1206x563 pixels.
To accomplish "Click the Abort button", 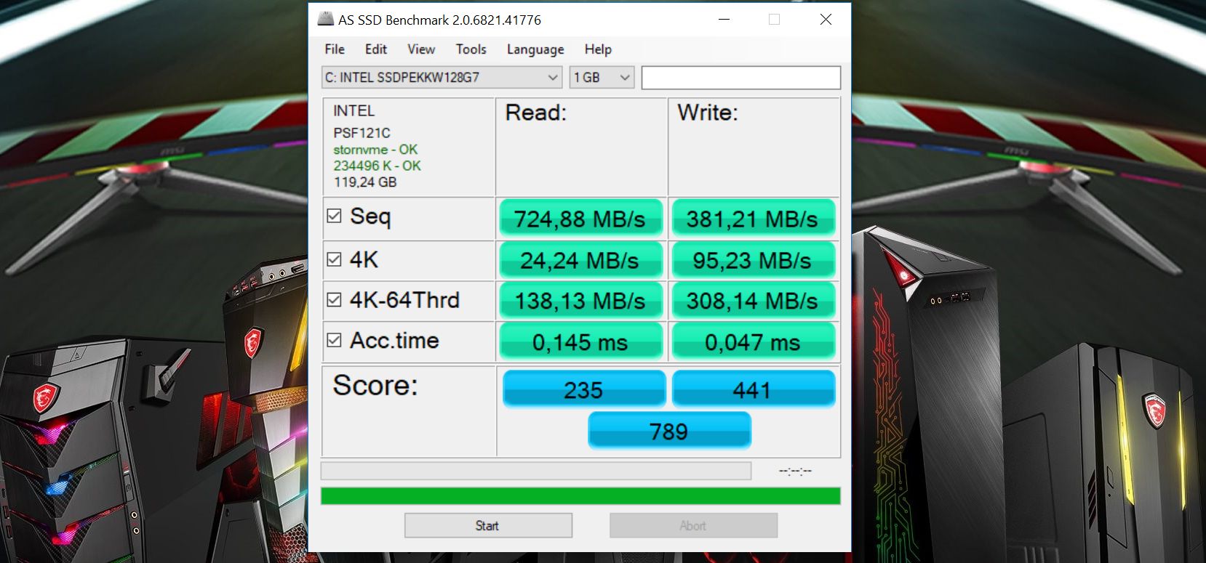I will (x=693, y=525).
